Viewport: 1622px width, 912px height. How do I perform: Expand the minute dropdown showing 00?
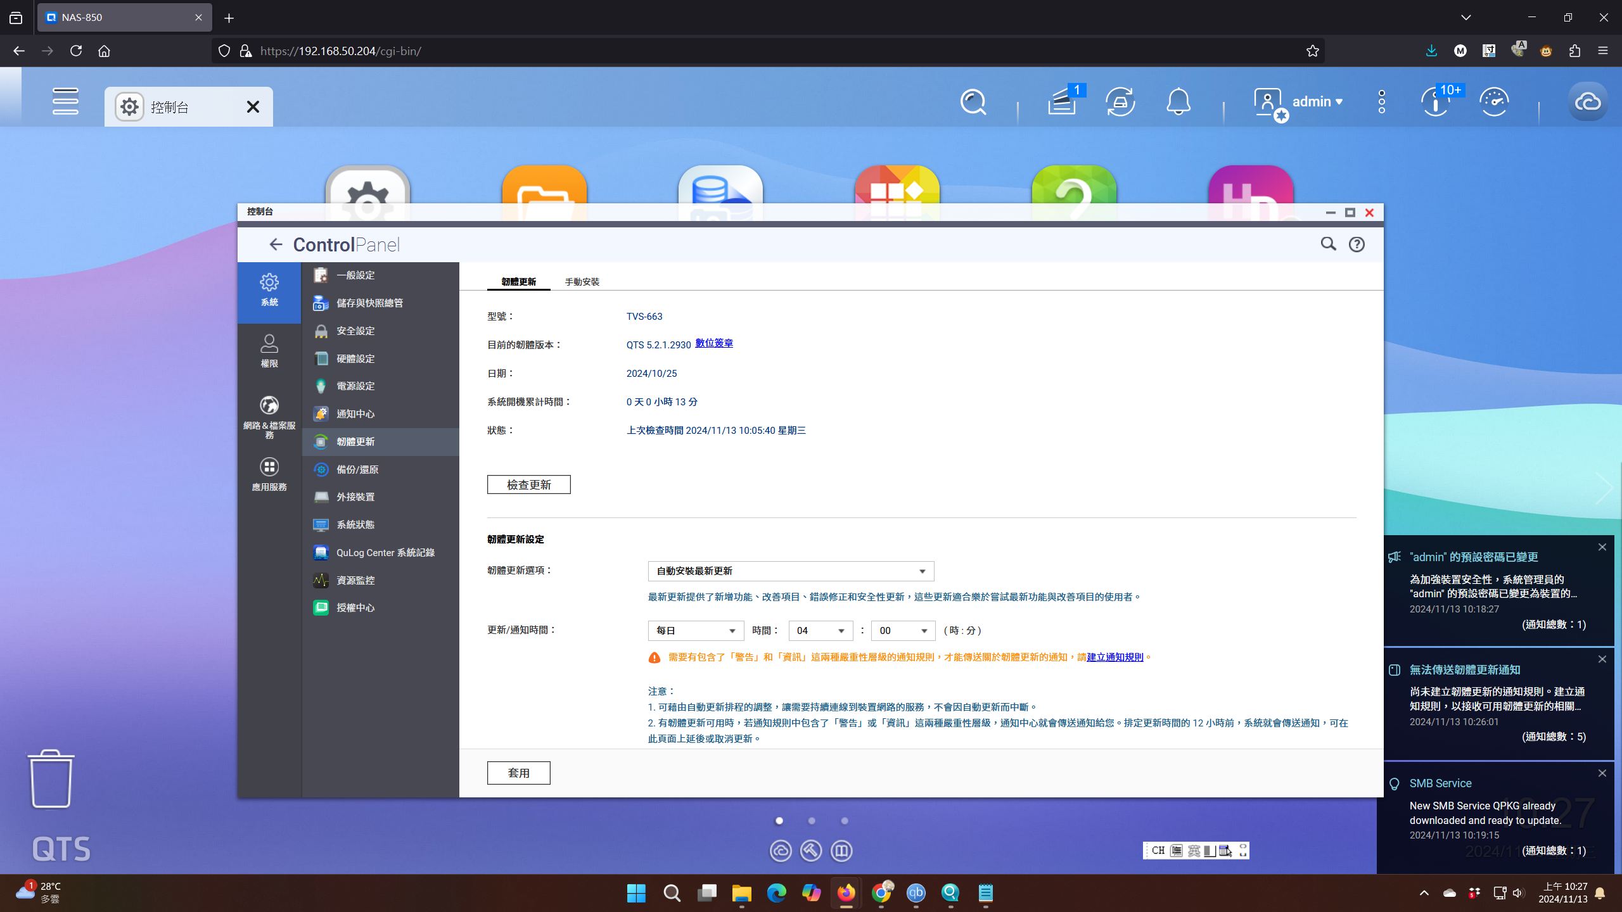(903, 631)
